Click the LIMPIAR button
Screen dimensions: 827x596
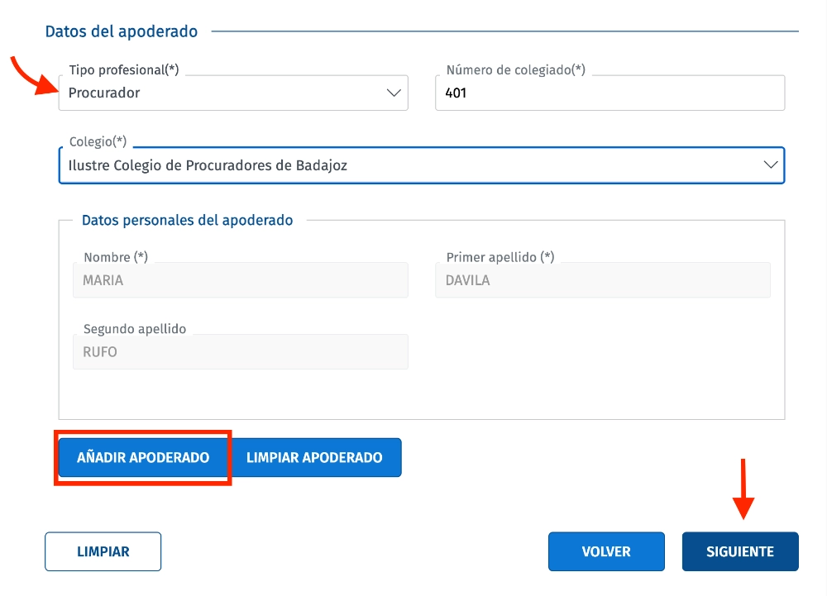[x=103, y=551]
